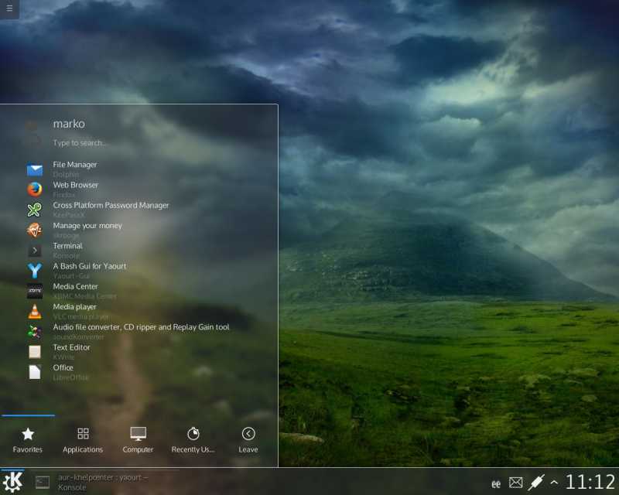
Task: Select the 'Media player' entry text
Action: [74, 307]
